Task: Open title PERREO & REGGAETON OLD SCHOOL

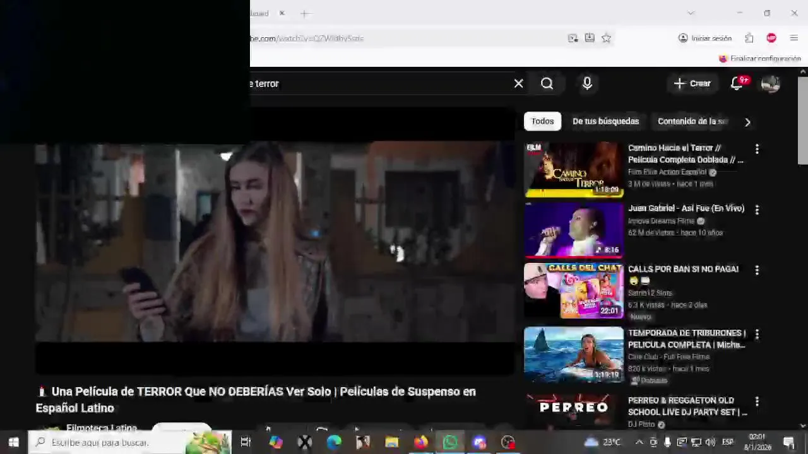Action: (687, 406)
